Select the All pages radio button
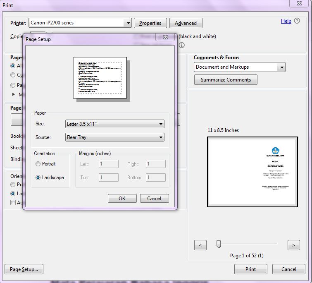 13,66
